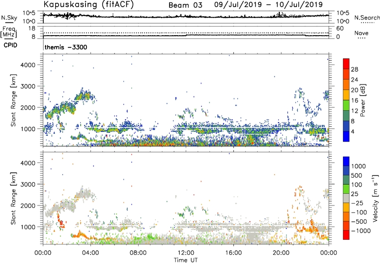Click the date range '09/Jul/2019 - 10/Jul/2019'
Viewport: 380px width, 263px height.
(x=268, y=5)
